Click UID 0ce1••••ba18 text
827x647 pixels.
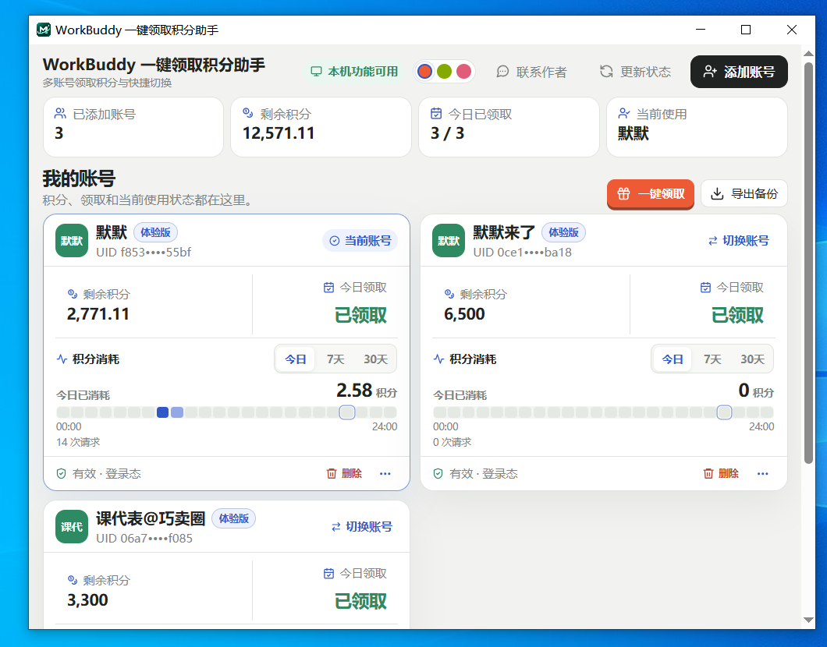(x=522, y=253)
